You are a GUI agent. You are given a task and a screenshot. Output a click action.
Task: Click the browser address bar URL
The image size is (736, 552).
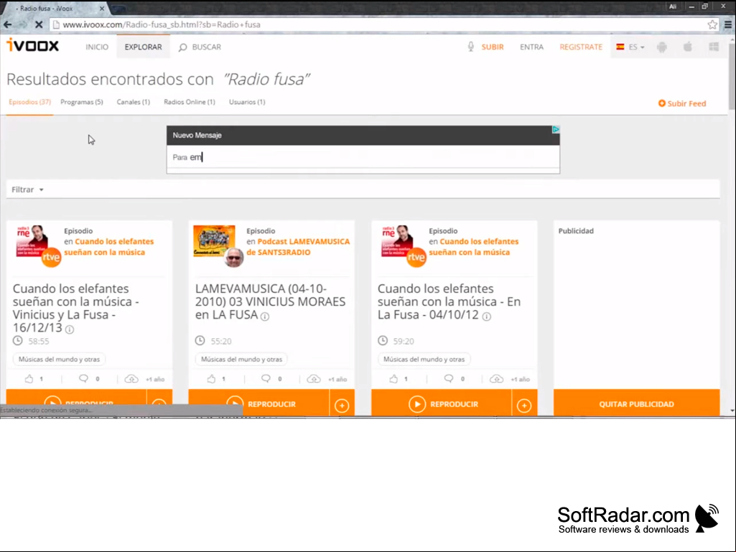pyautogui.click(x=162, y=24)
